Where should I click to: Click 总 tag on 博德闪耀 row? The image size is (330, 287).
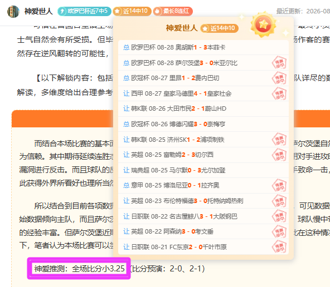tap(127, 124)
